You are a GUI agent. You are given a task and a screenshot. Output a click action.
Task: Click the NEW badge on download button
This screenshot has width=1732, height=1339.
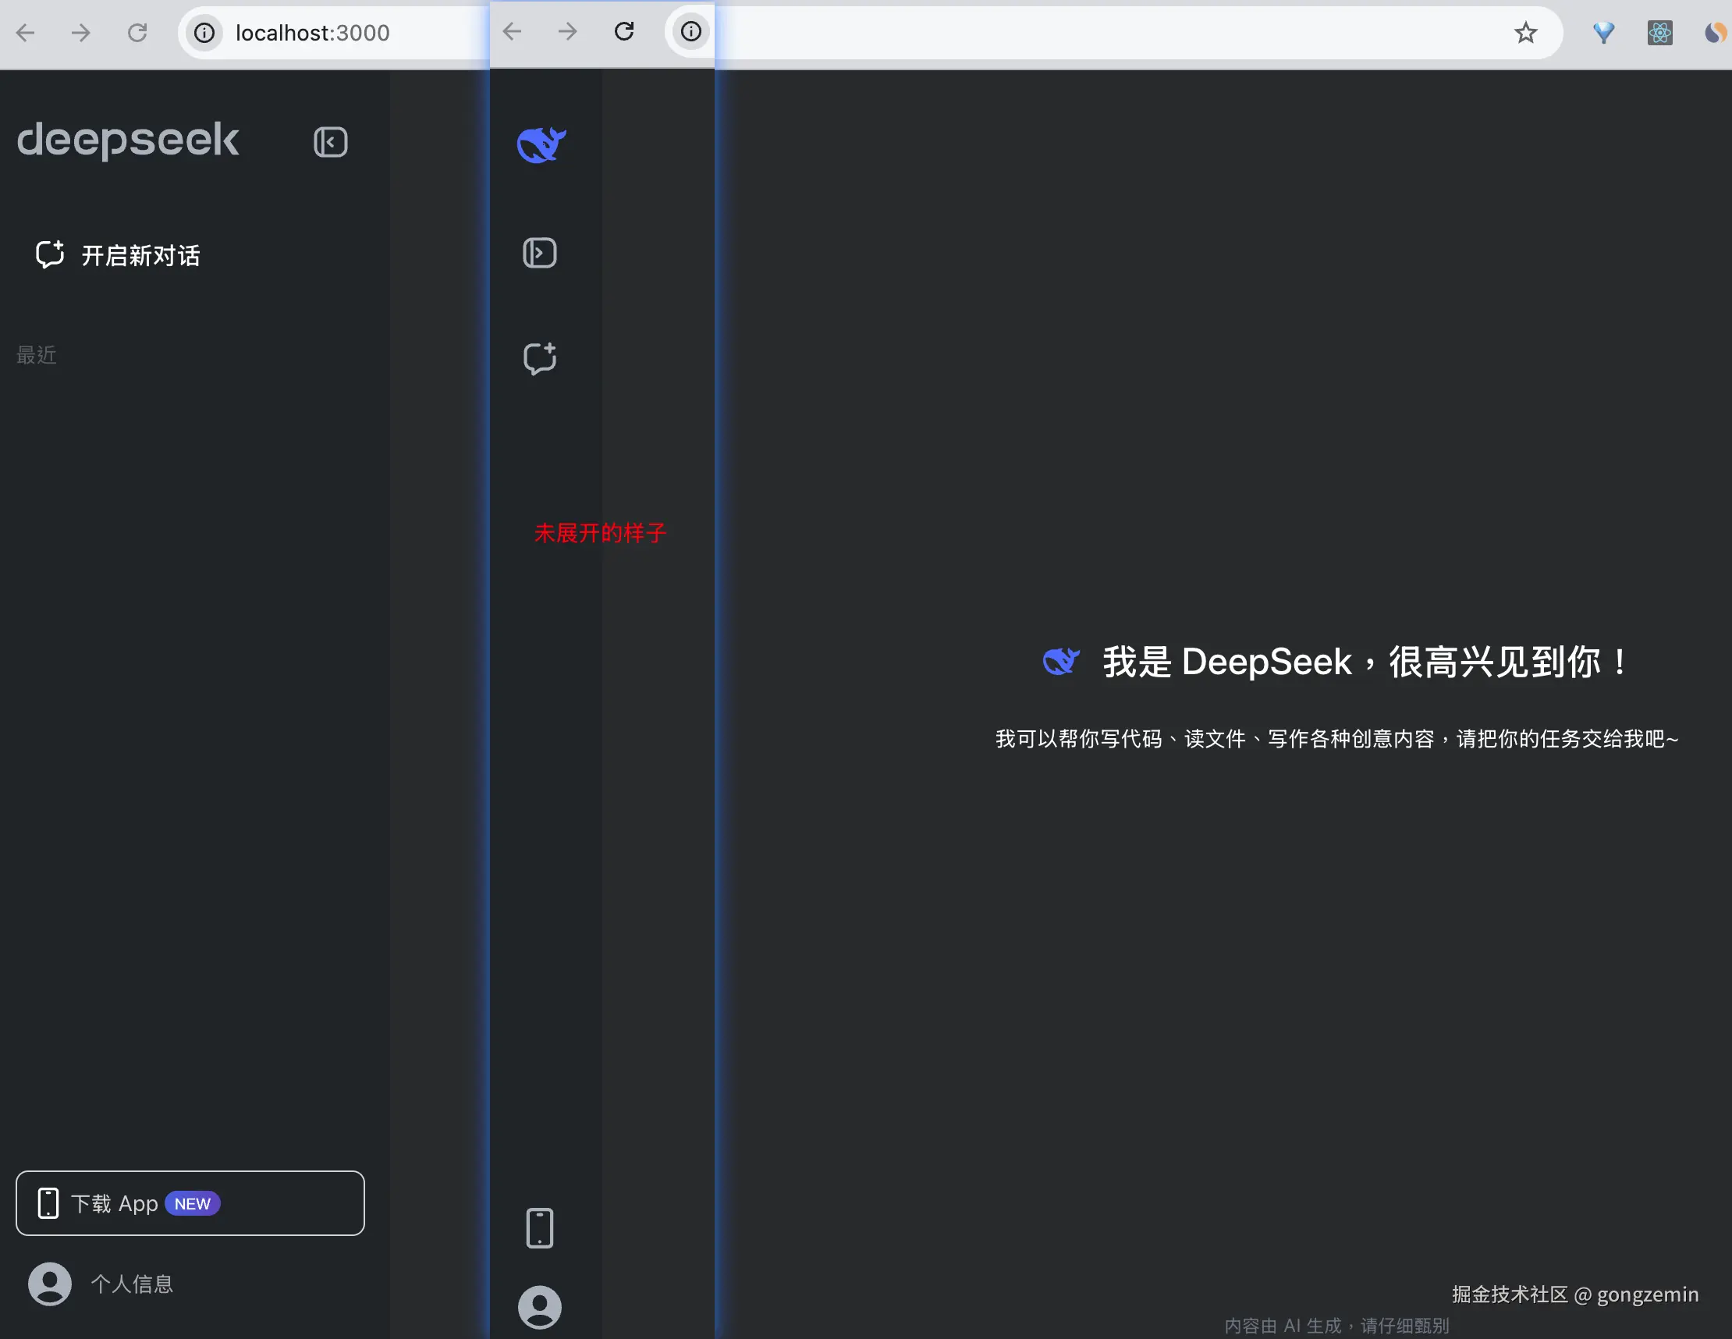click(x=192, y=1203)
